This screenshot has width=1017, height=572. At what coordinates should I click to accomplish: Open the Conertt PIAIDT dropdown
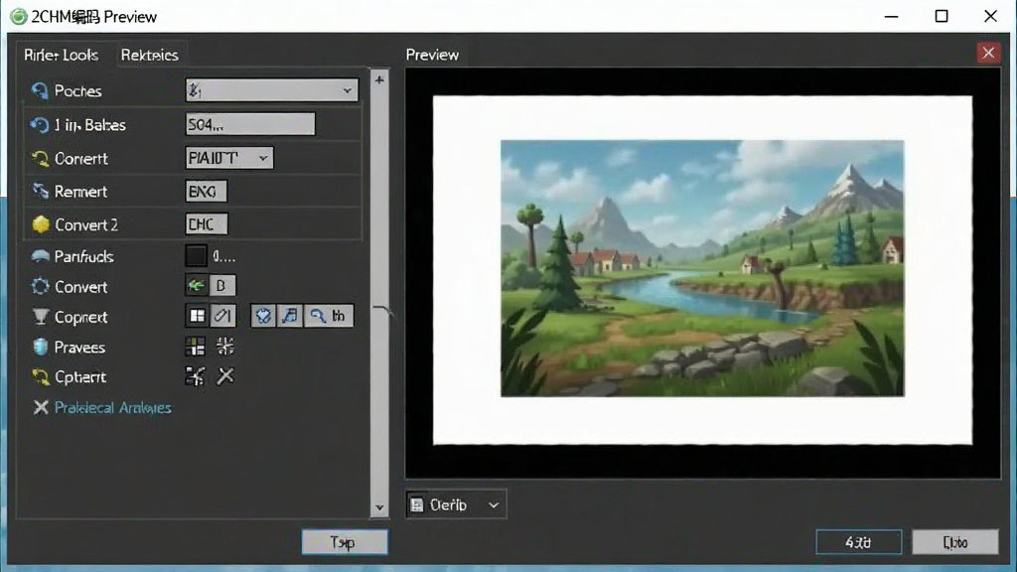pos(229,158)
